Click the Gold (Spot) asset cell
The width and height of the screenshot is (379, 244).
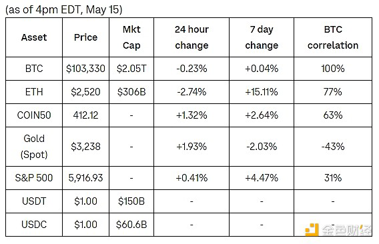pyautogui.click(x=34, y=147)
